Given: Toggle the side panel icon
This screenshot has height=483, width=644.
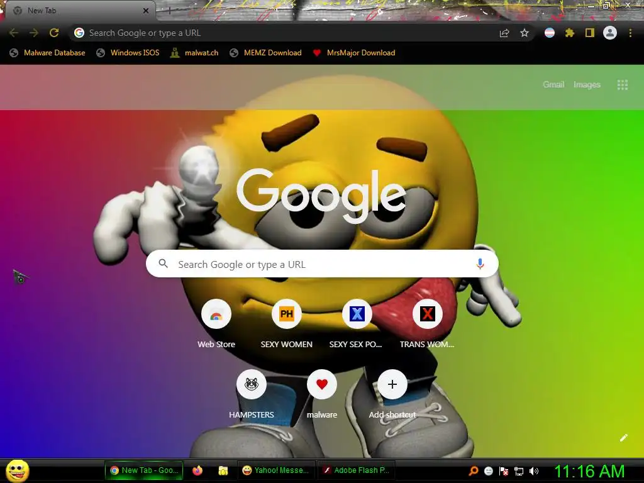Looking at the screenshot, I should click(x=590, y=33).
